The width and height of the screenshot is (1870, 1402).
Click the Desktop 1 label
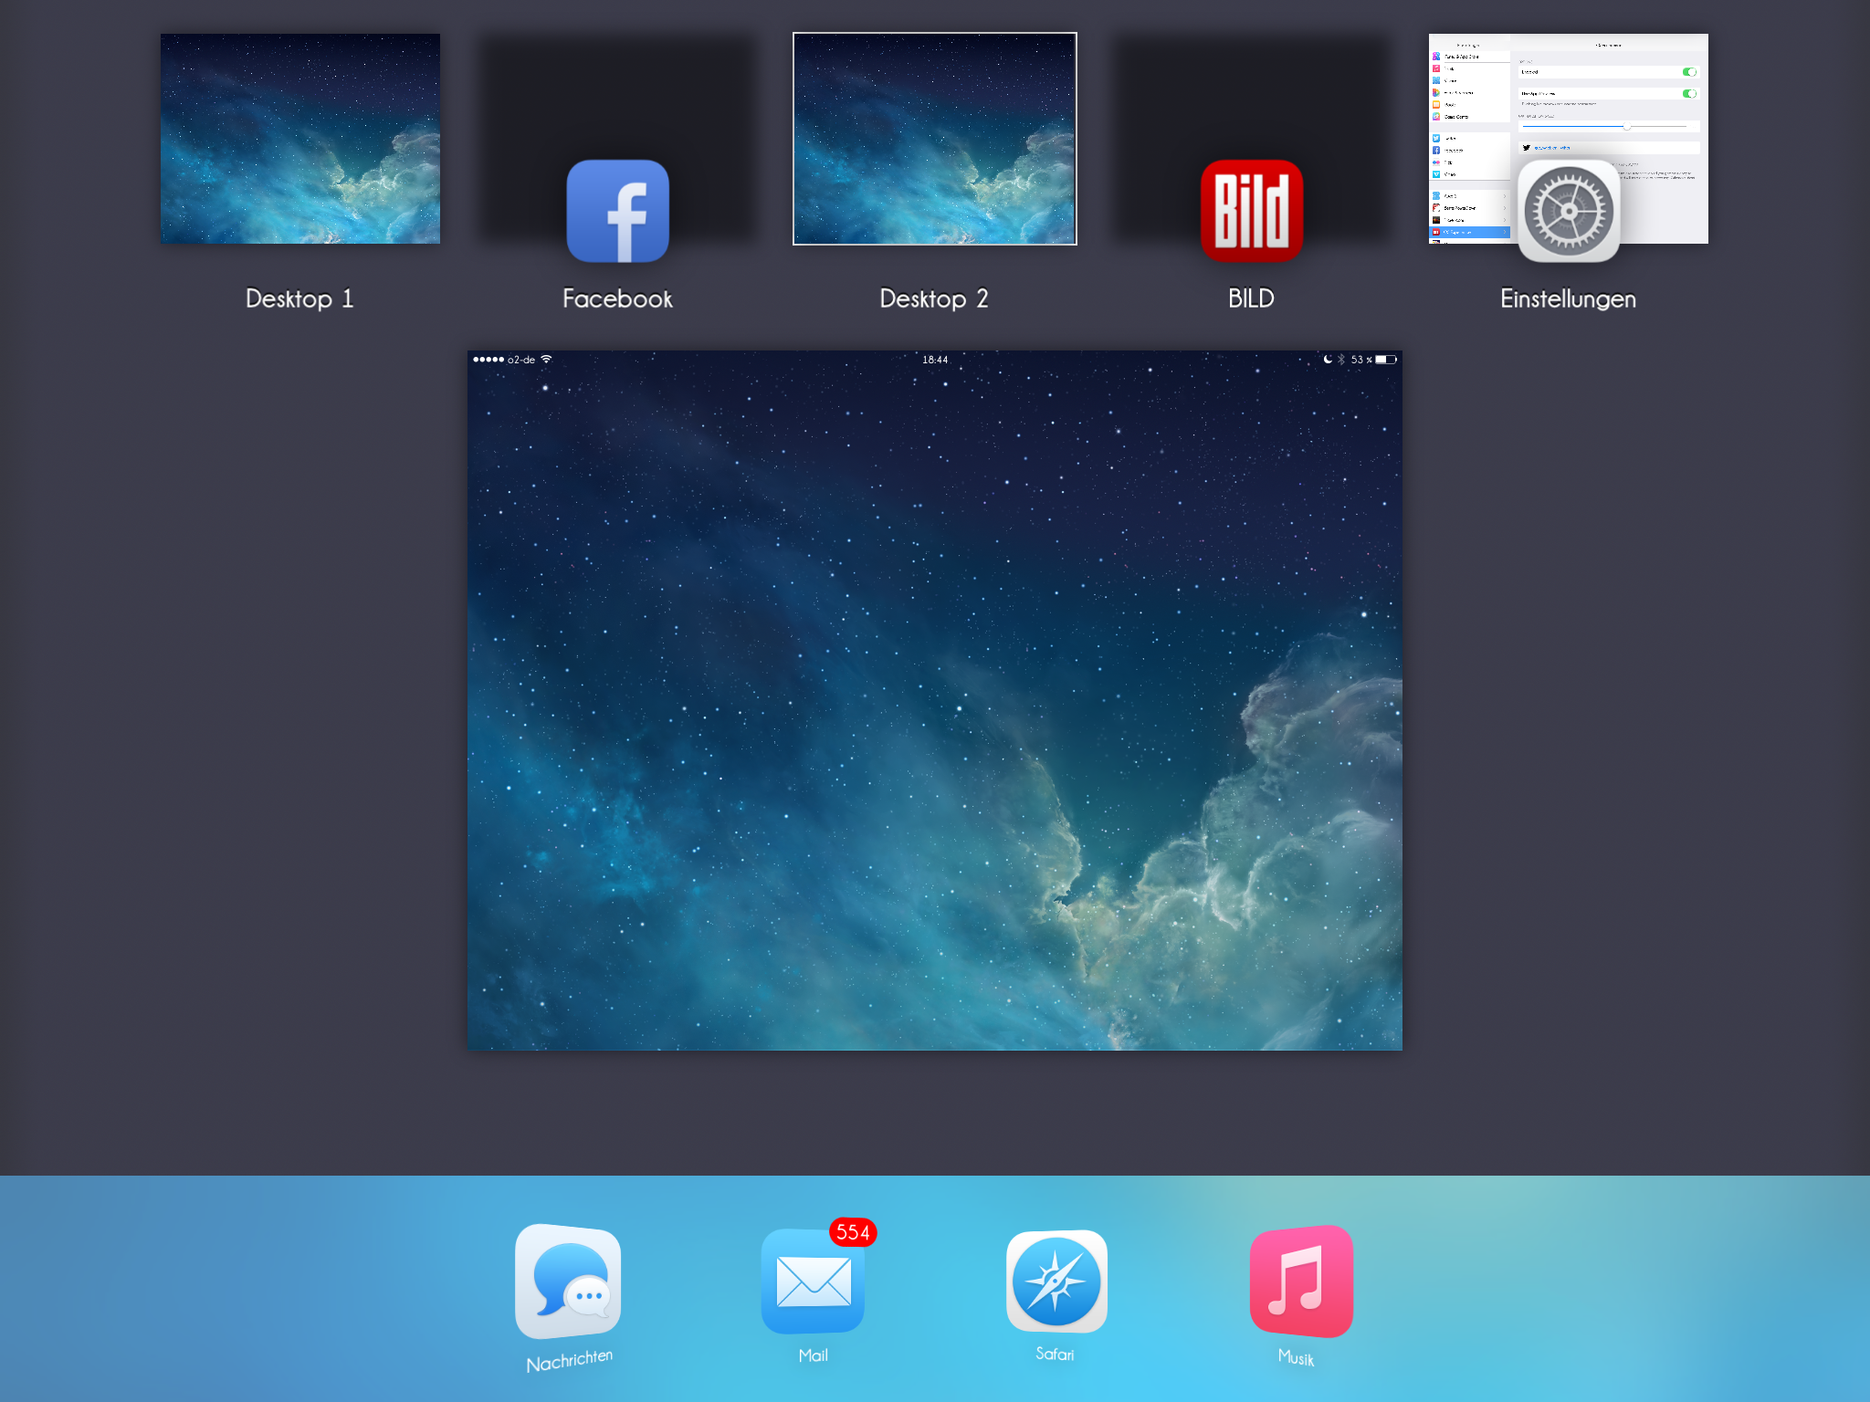pyautogui.click(x=299, y=298)
